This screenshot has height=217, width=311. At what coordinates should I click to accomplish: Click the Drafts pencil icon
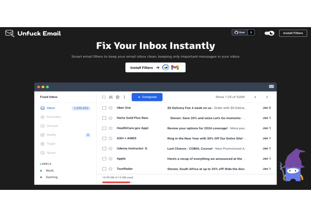[42, 135]
